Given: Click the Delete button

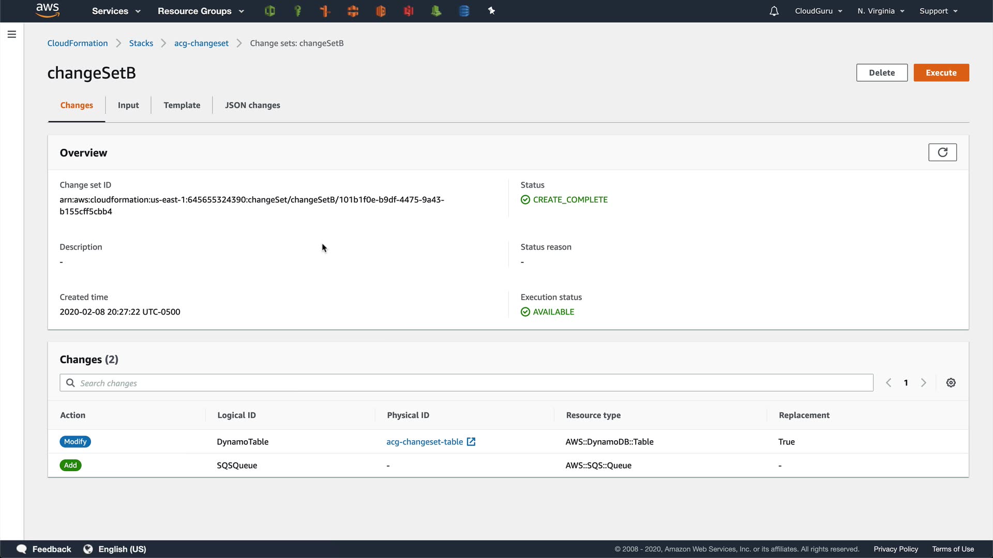Looking at the screenshot, I should (x=881, y=73).
